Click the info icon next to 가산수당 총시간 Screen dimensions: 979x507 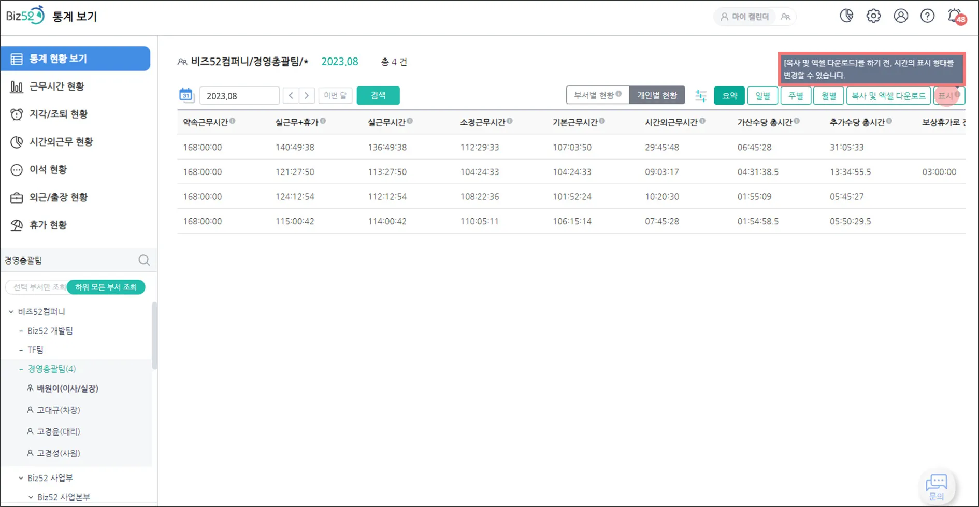[797, 121]
